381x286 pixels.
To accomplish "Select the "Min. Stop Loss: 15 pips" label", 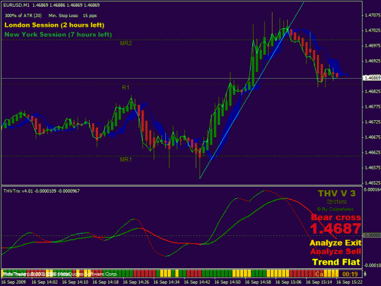I will pyautogui.click(x=73, y=16).
